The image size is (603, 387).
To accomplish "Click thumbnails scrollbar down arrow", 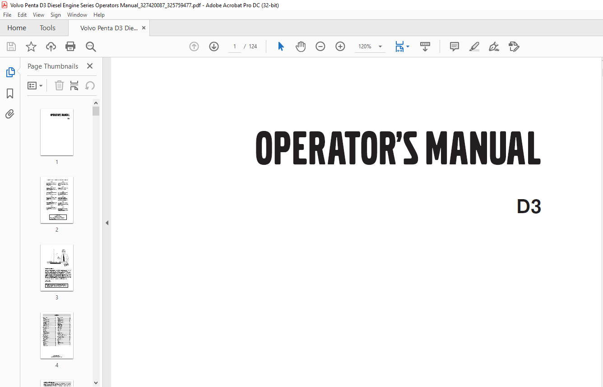I will (x=96, y=382).
